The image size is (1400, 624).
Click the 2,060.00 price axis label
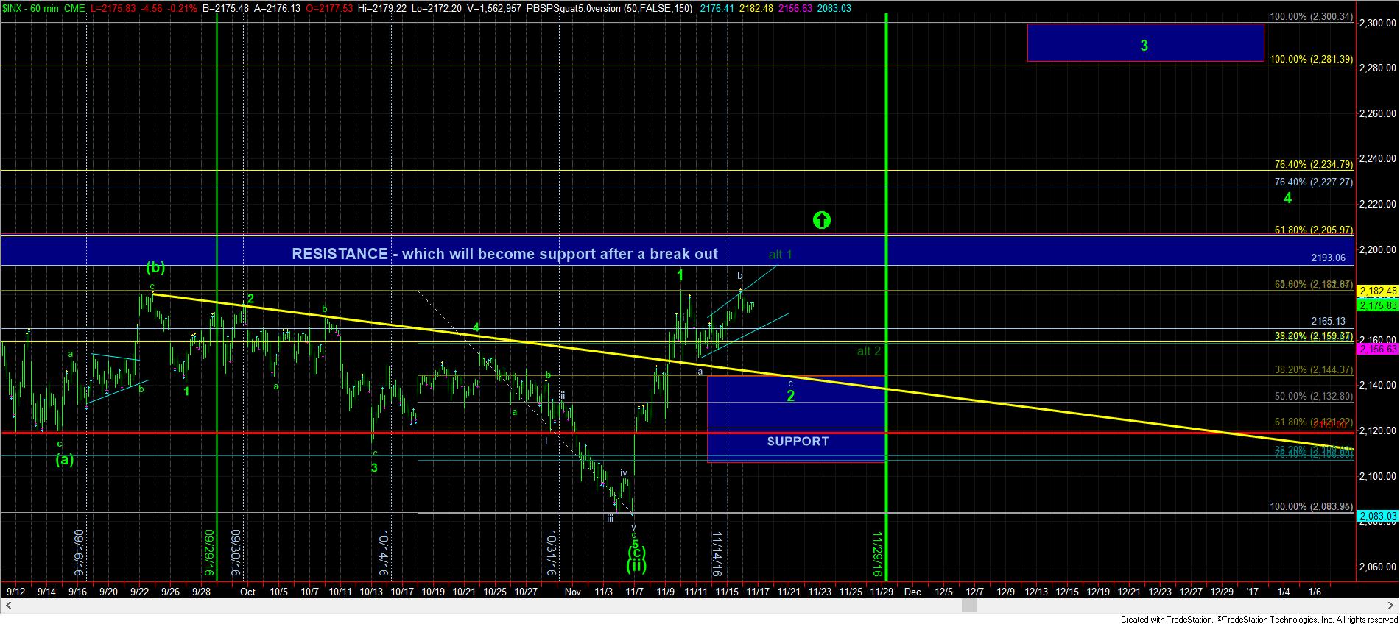click(1377, 567)
